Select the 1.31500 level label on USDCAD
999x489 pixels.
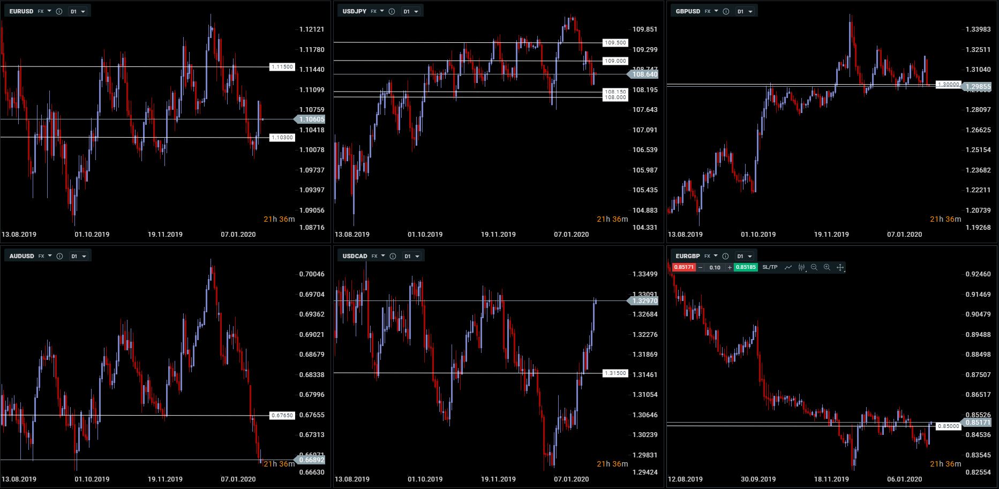click(615, 373)
